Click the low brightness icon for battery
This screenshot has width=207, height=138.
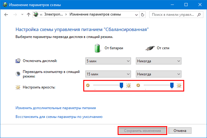(x=88, y=85)
